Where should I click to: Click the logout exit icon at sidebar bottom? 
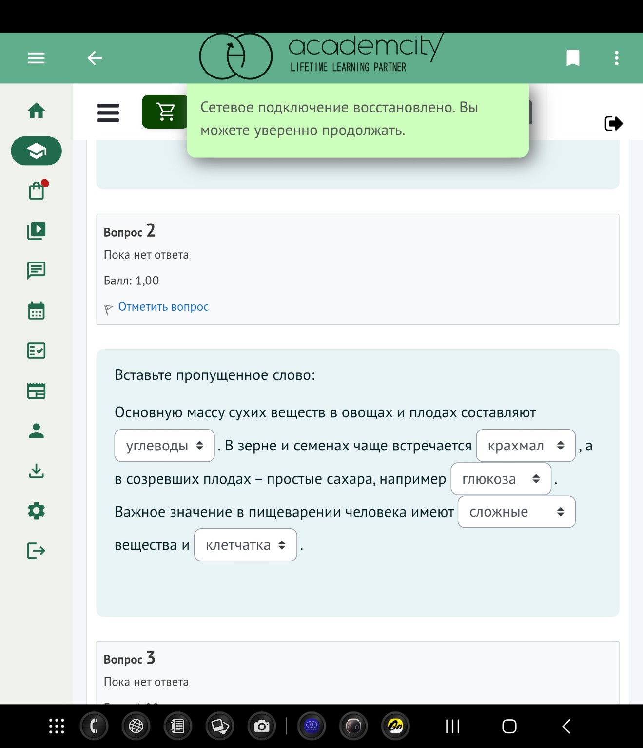(x=35, y=551)
